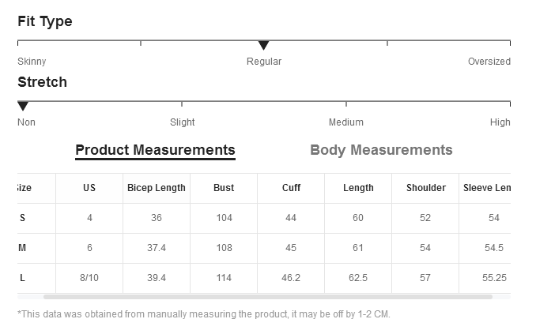Screen dimensions: 536x334
Task: Click the Bust column header
Action: (x=224, y=188)
